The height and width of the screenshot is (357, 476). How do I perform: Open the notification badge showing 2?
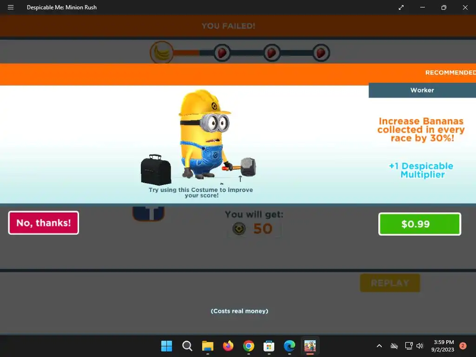463,346
